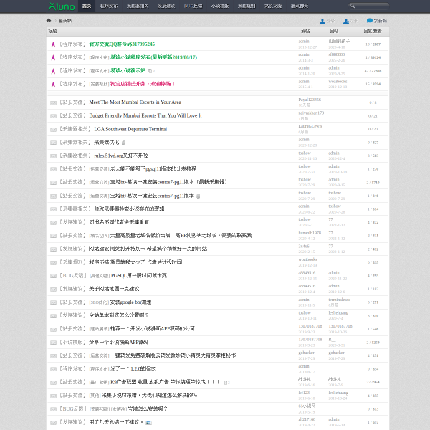
Task: Click envelope icon of LGA Southwest Departure Terminal
Action: [x=53, y=130]
